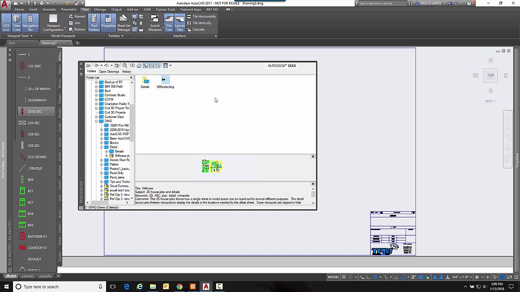Viewport: 520px width, 292px height.
Task: Click TOP face on the ViewCube
Action: click(491, 75)
